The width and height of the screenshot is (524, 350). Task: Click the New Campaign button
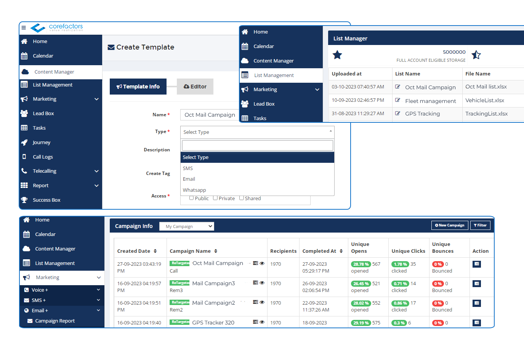pos(450,225)
